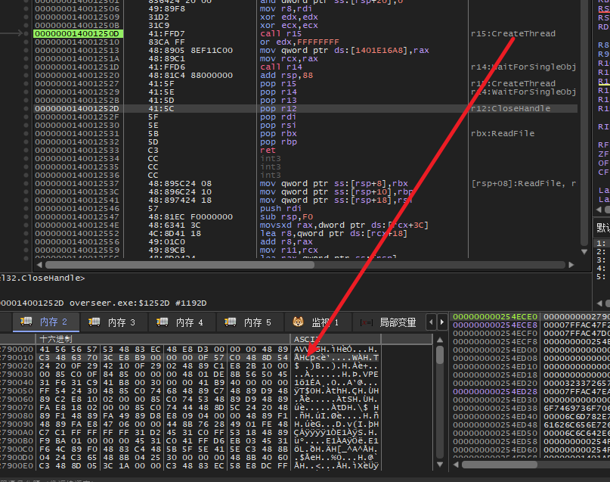
Task: Select 'push rdi' instruction
Action: [x=281, y=209]
